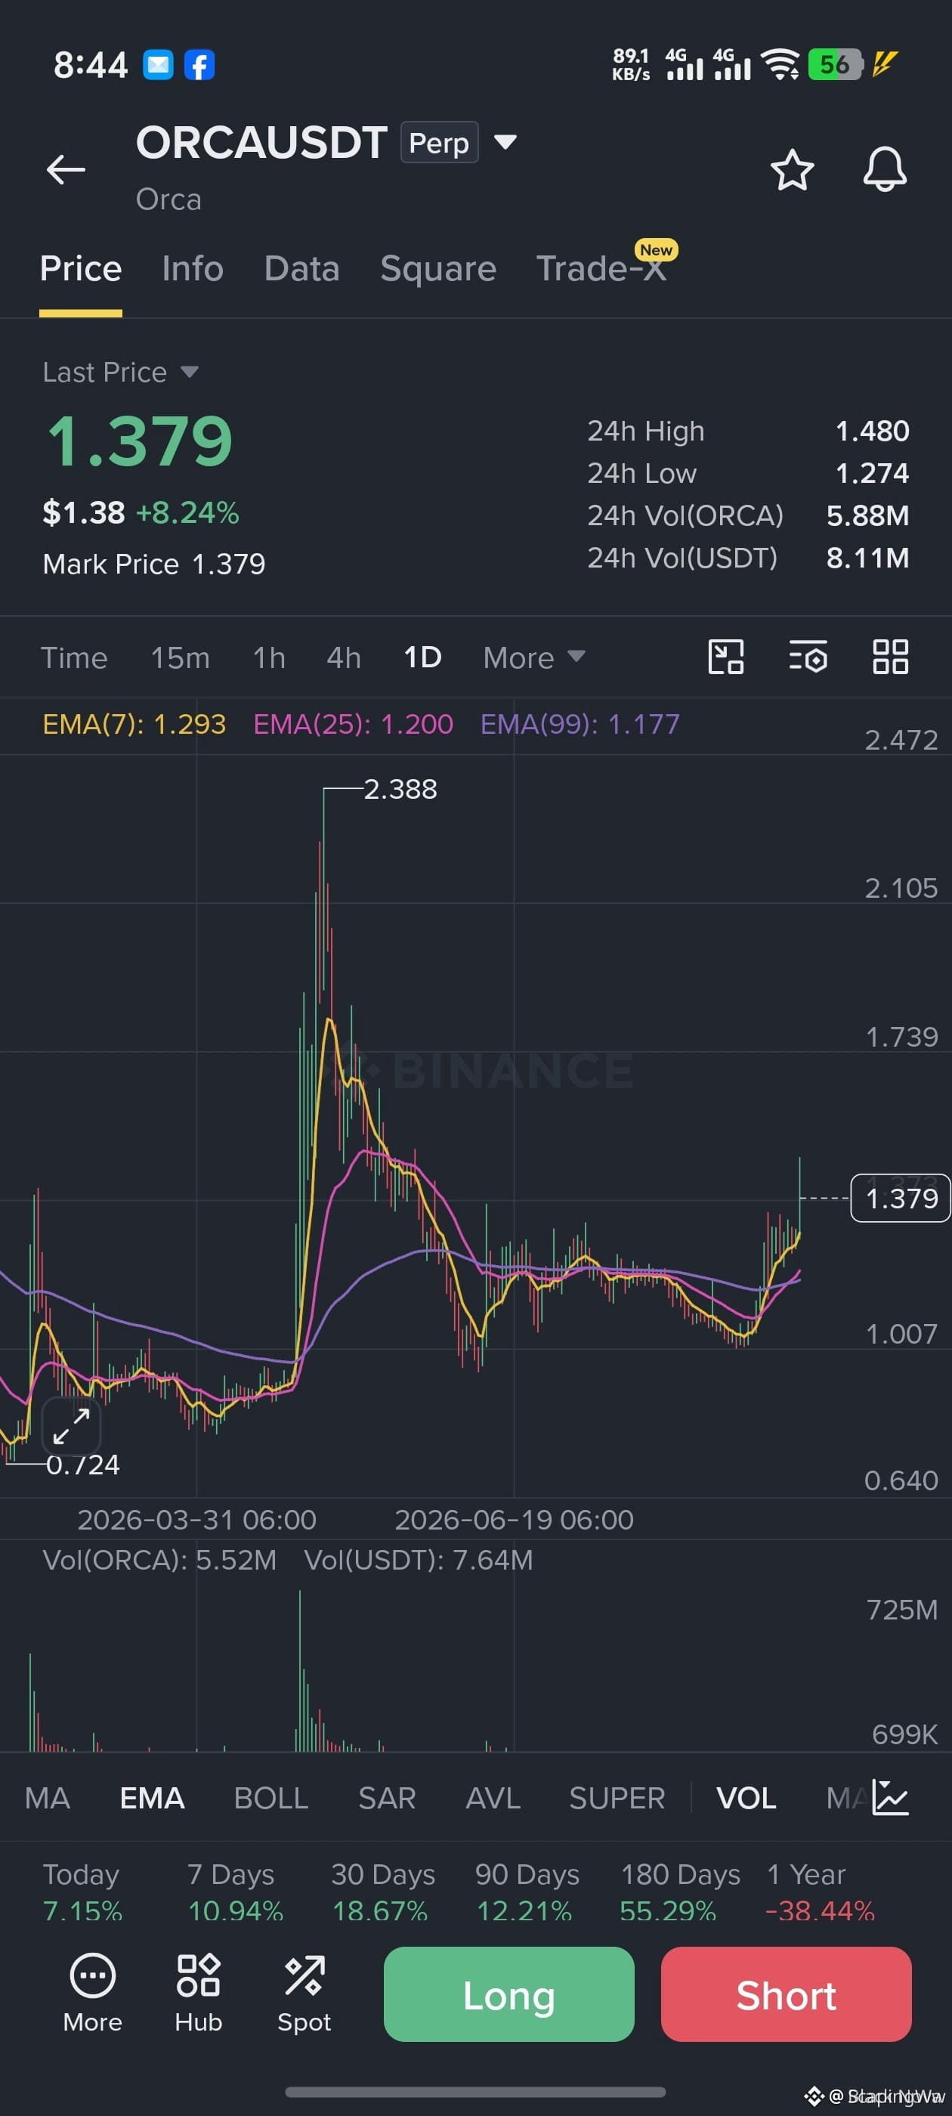
Task: Tap the Mark Price 1.379 text
Action: (x=153, y=564)
